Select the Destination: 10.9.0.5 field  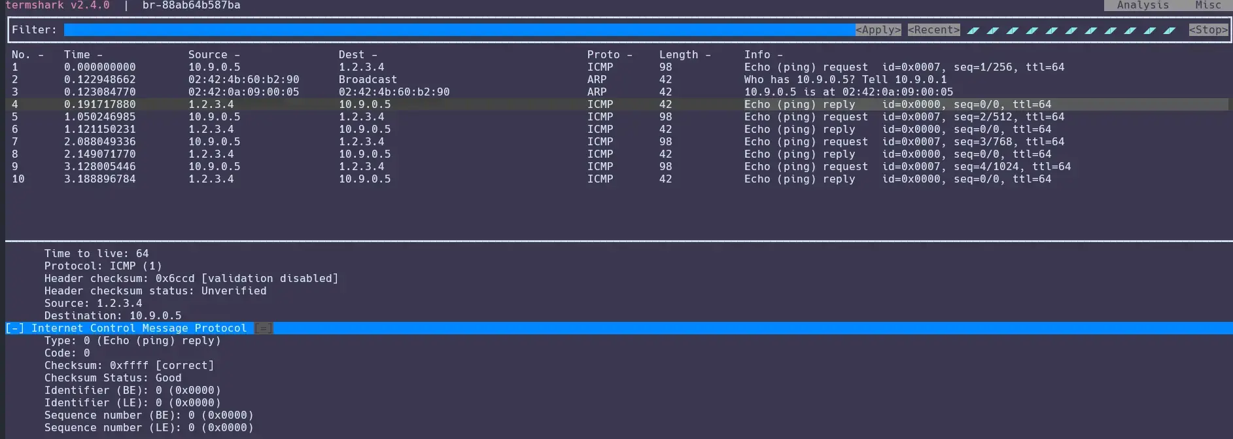(x=113, y=316)
